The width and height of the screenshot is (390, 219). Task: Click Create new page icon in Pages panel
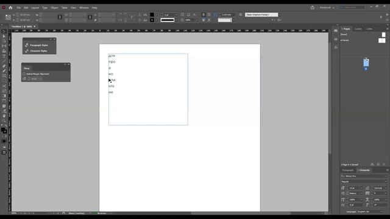378,164
